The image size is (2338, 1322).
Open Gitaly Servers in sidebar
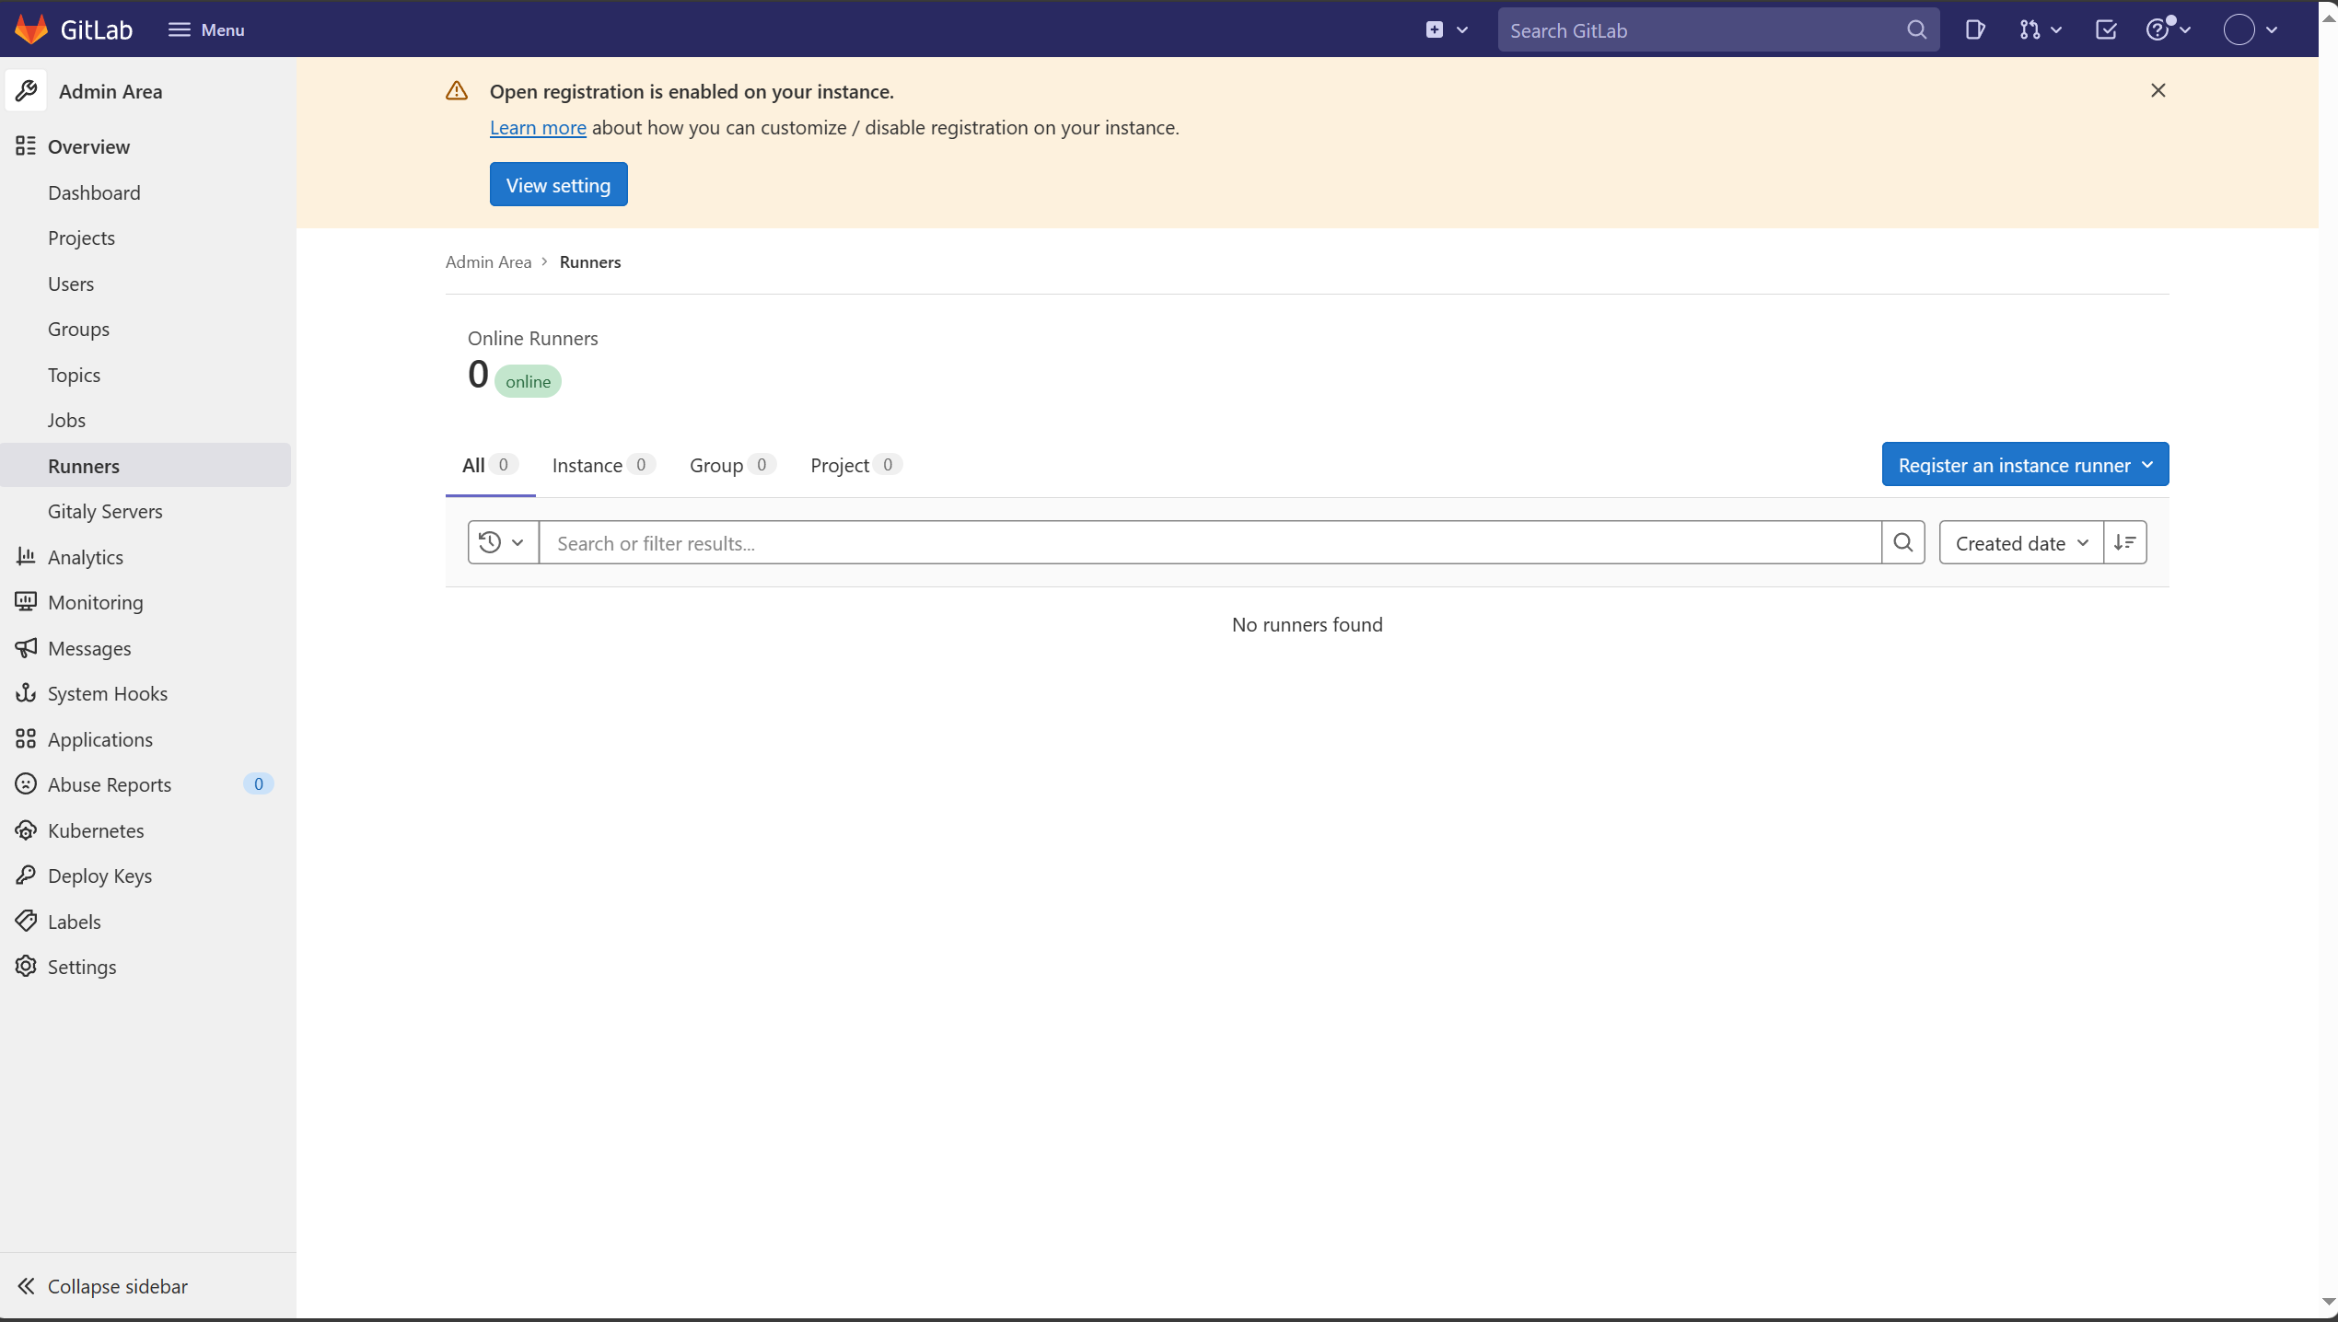[105, 511]
